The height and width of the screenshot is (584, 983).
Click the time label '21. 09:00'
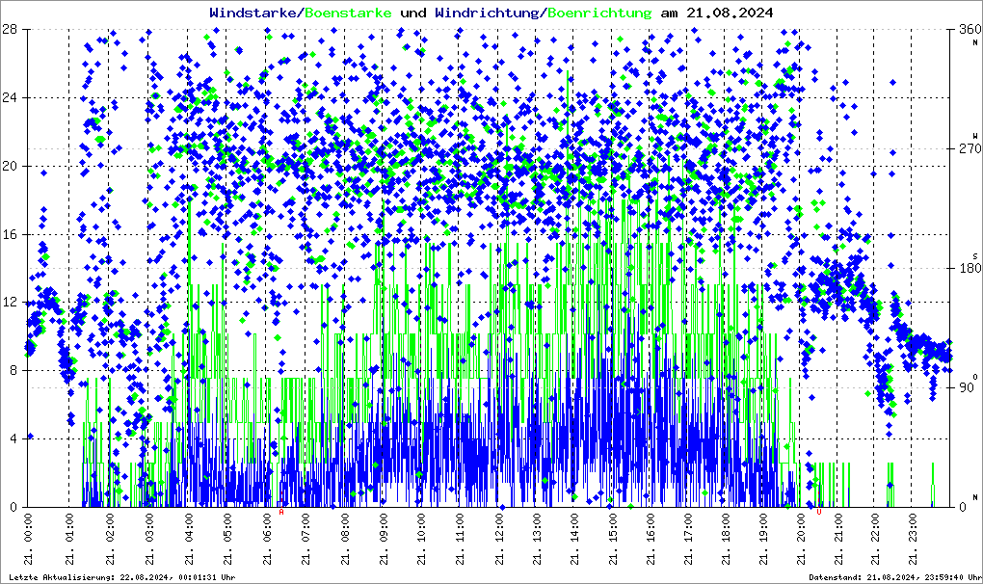coord(383,539)
